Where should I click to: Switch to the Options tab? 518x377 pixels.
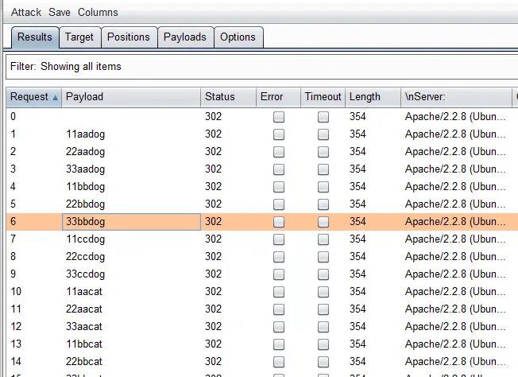coord(238,37)
